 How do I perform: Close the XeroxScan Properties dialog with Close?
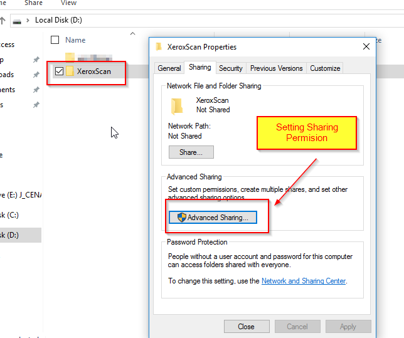247,327
